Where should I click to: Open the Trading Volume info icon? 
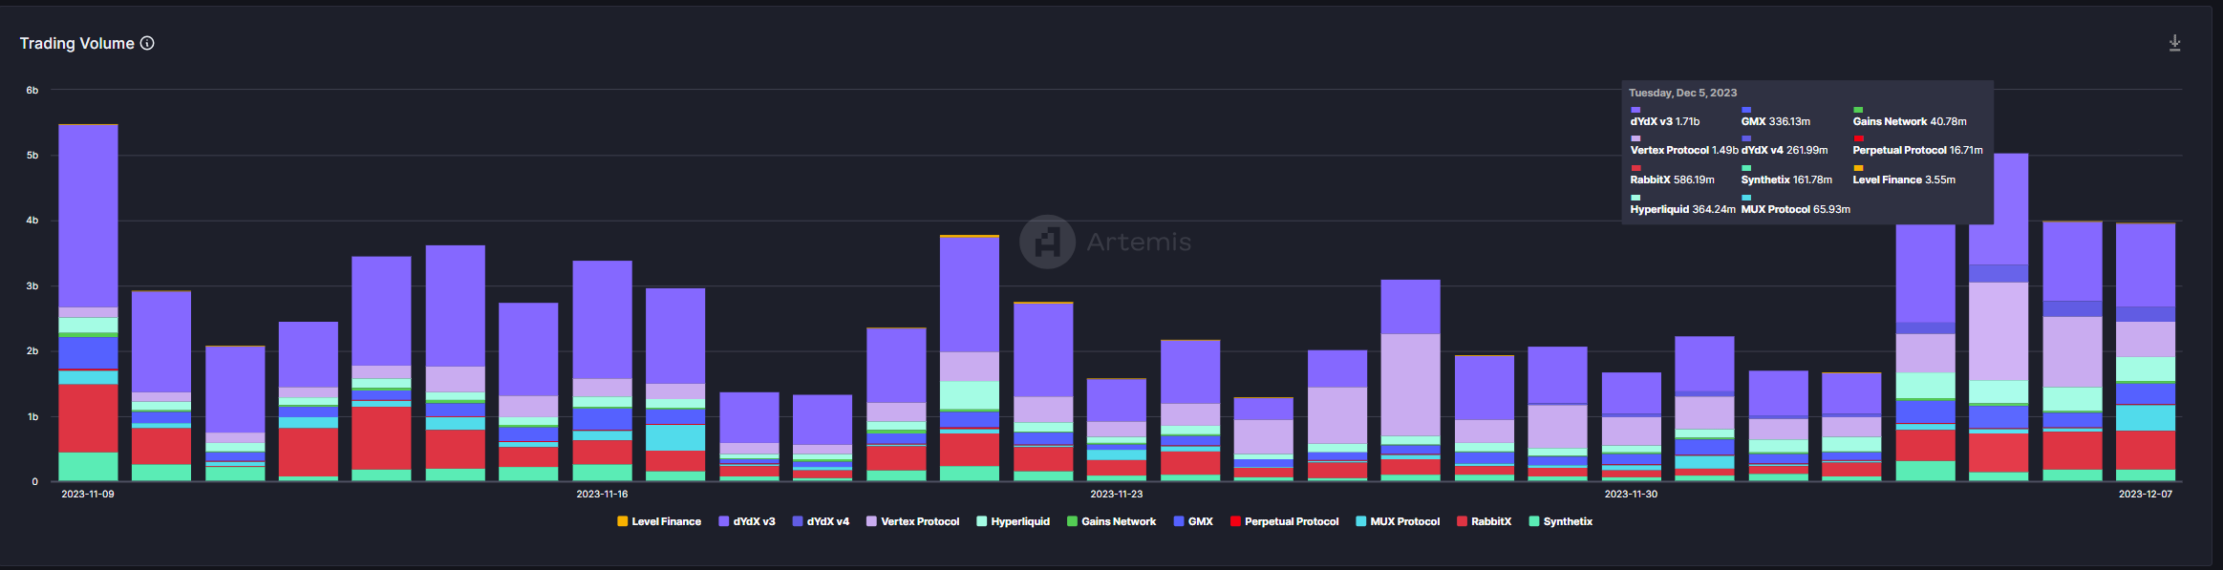[x=147, y=43]
